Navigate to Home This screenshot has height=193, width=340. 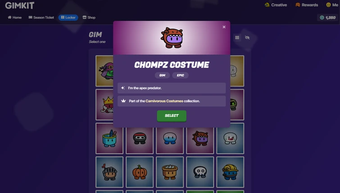(x=14, y=18)
